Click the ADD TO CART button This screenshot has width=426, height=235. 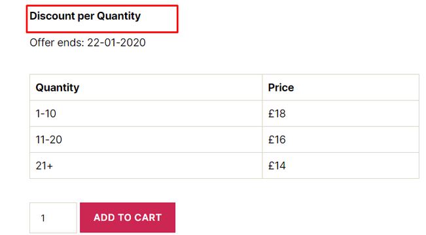point(128,217)
